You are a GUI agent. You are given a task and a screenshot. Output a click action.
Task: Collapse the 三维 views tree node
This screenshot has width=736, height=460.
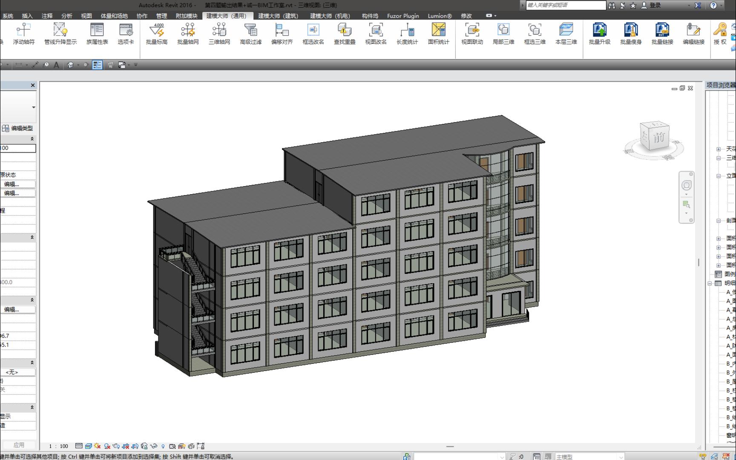click(719, 158)
